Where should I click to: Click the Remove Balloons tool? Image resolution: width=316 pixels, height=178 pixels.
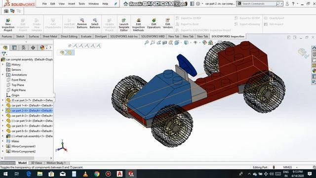pyautogui.click(x=82, y=23)
